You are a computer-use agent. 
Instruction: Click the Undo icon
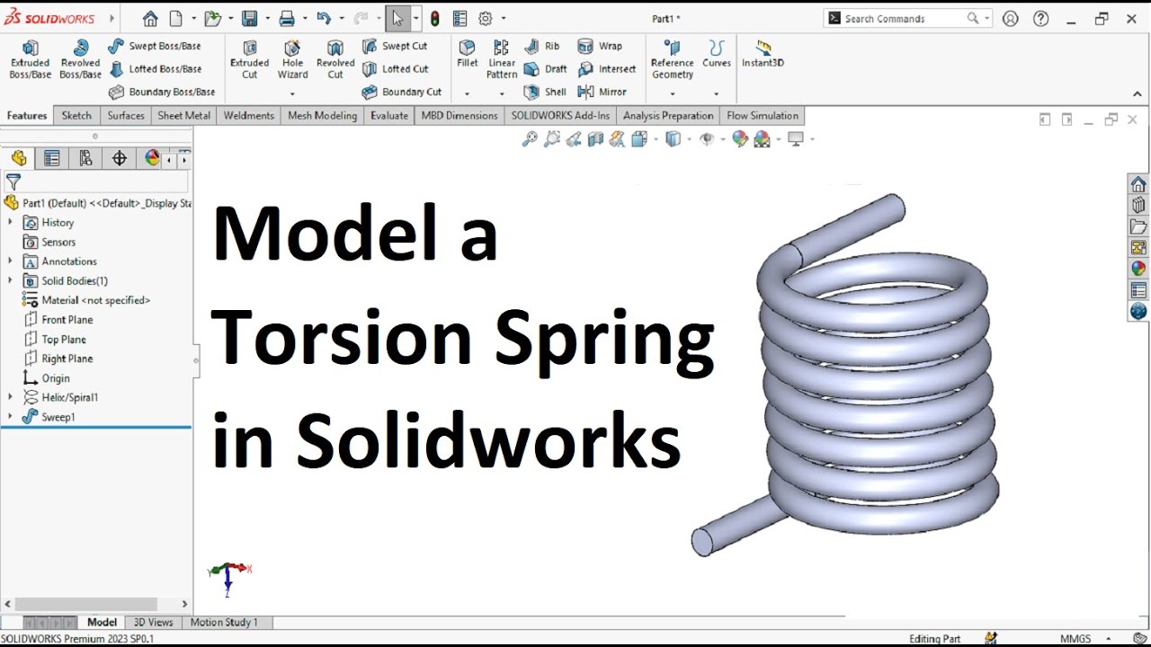click(324, 18)
